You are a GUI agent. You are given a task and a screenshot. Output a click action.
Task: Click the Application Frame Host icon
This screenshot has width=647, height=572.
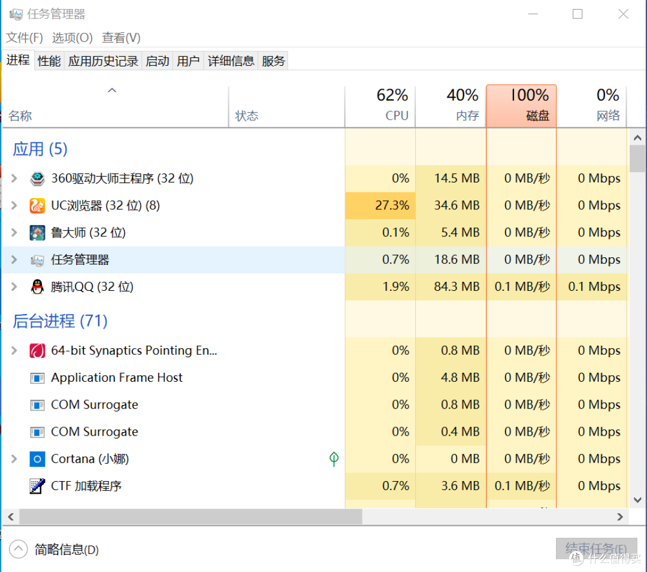point(37,378)
